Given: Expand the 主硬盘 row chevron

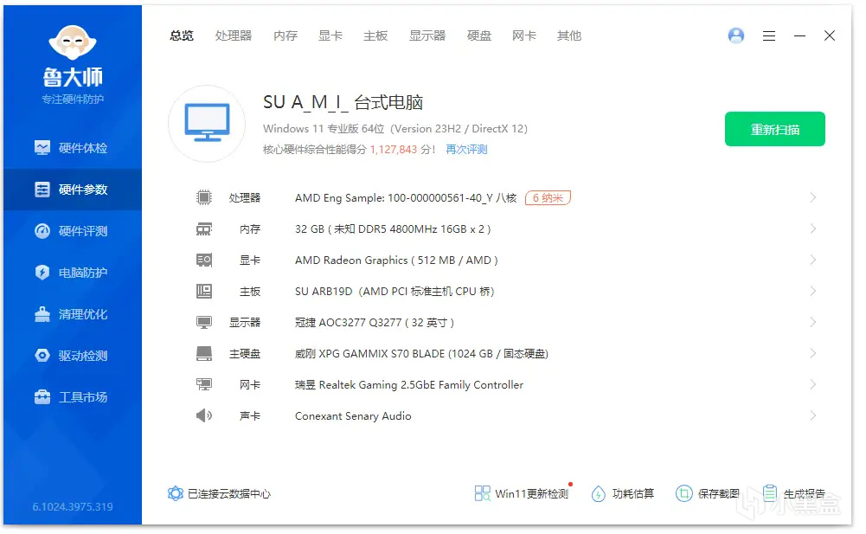Looking at the screenshot, I should (x=812, y=353).
